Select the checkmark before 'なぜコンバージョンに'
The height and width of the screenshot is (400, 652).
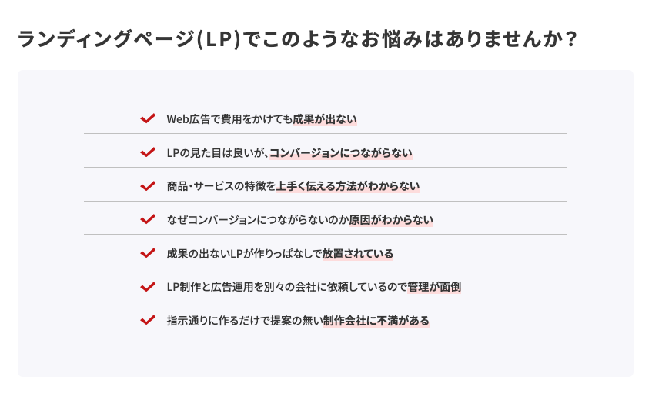click(148, 219)
